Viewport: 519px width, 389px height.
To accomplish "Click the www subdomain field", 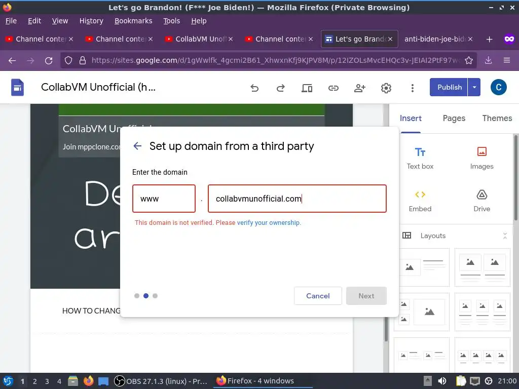I will [164, 199].
